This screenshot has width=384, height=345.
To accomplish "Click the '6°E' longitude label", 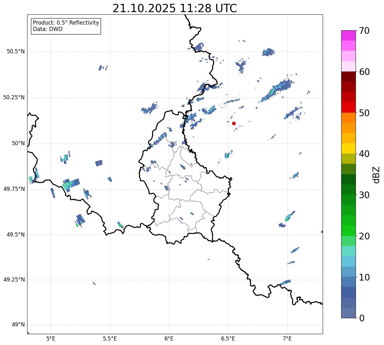I will pos(169,339).
